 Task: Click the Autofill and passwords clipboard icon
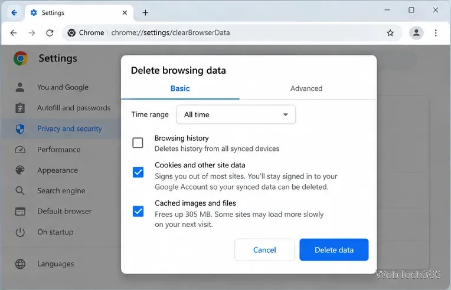20,108
